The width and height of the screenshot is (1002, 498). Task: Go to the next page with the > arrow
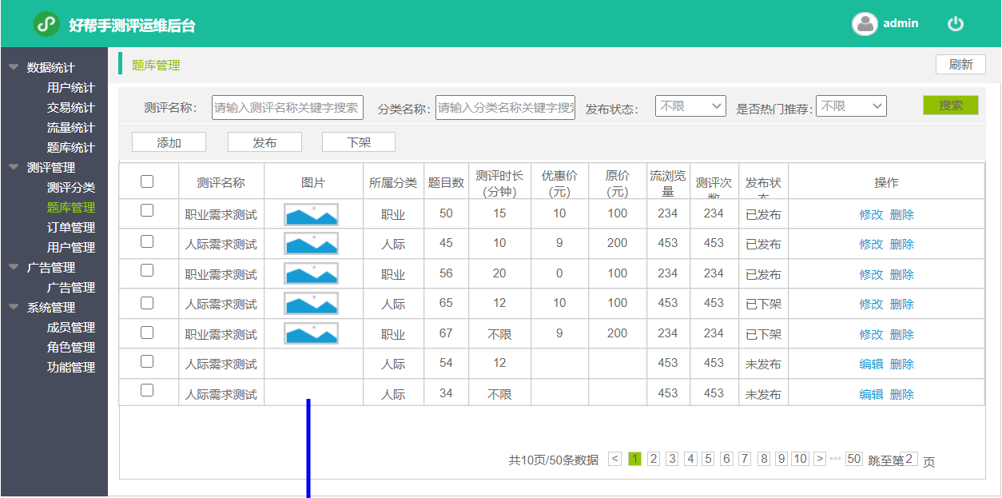pos(820,459)
